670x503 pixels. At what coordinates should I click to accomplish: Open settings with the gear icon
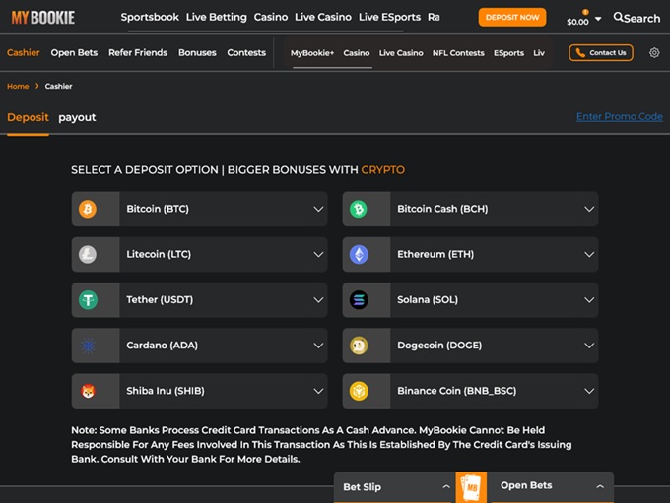[654, 53]
